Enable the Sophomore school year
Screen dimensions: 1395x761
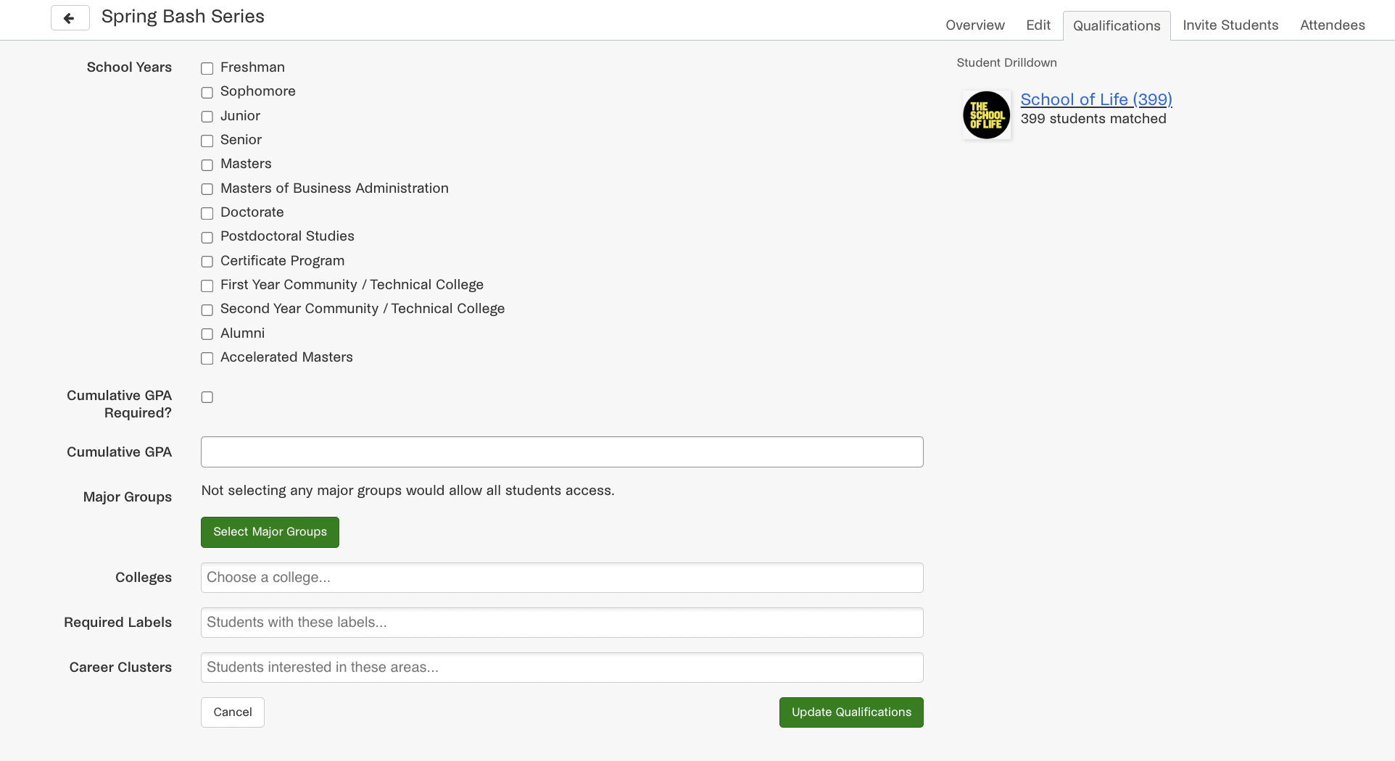click(x=207, y=92)
